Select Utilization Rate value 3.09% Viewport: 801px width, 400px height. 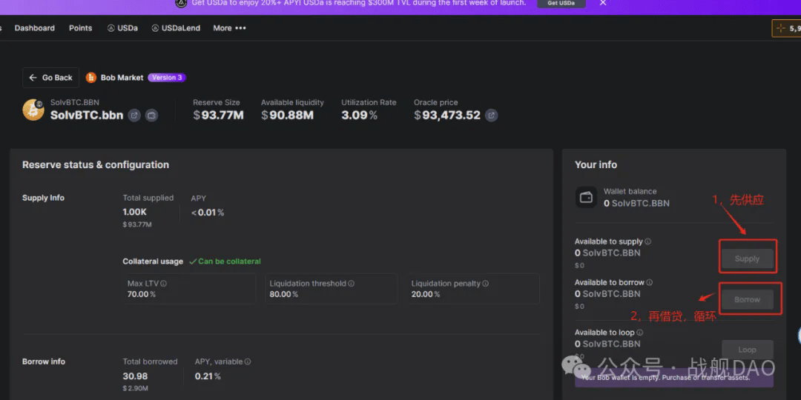click(x=359, y=116)
